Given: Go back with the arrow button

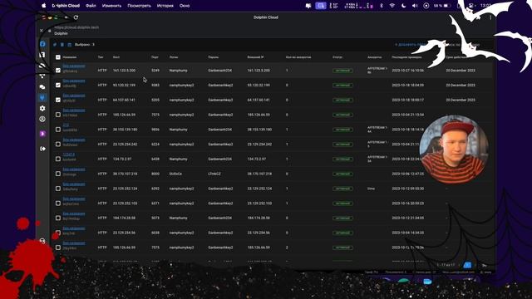Looking at the screenshot, I should coord(66,17).
